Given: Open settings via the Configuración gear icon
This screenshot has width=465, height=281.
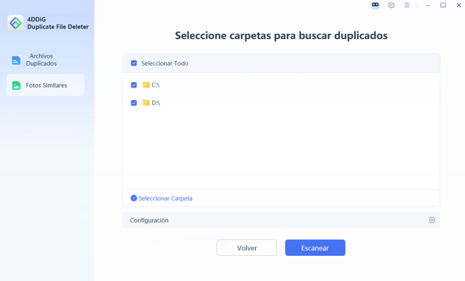Looking at the screenshot, I should click(x=432, y=220).
